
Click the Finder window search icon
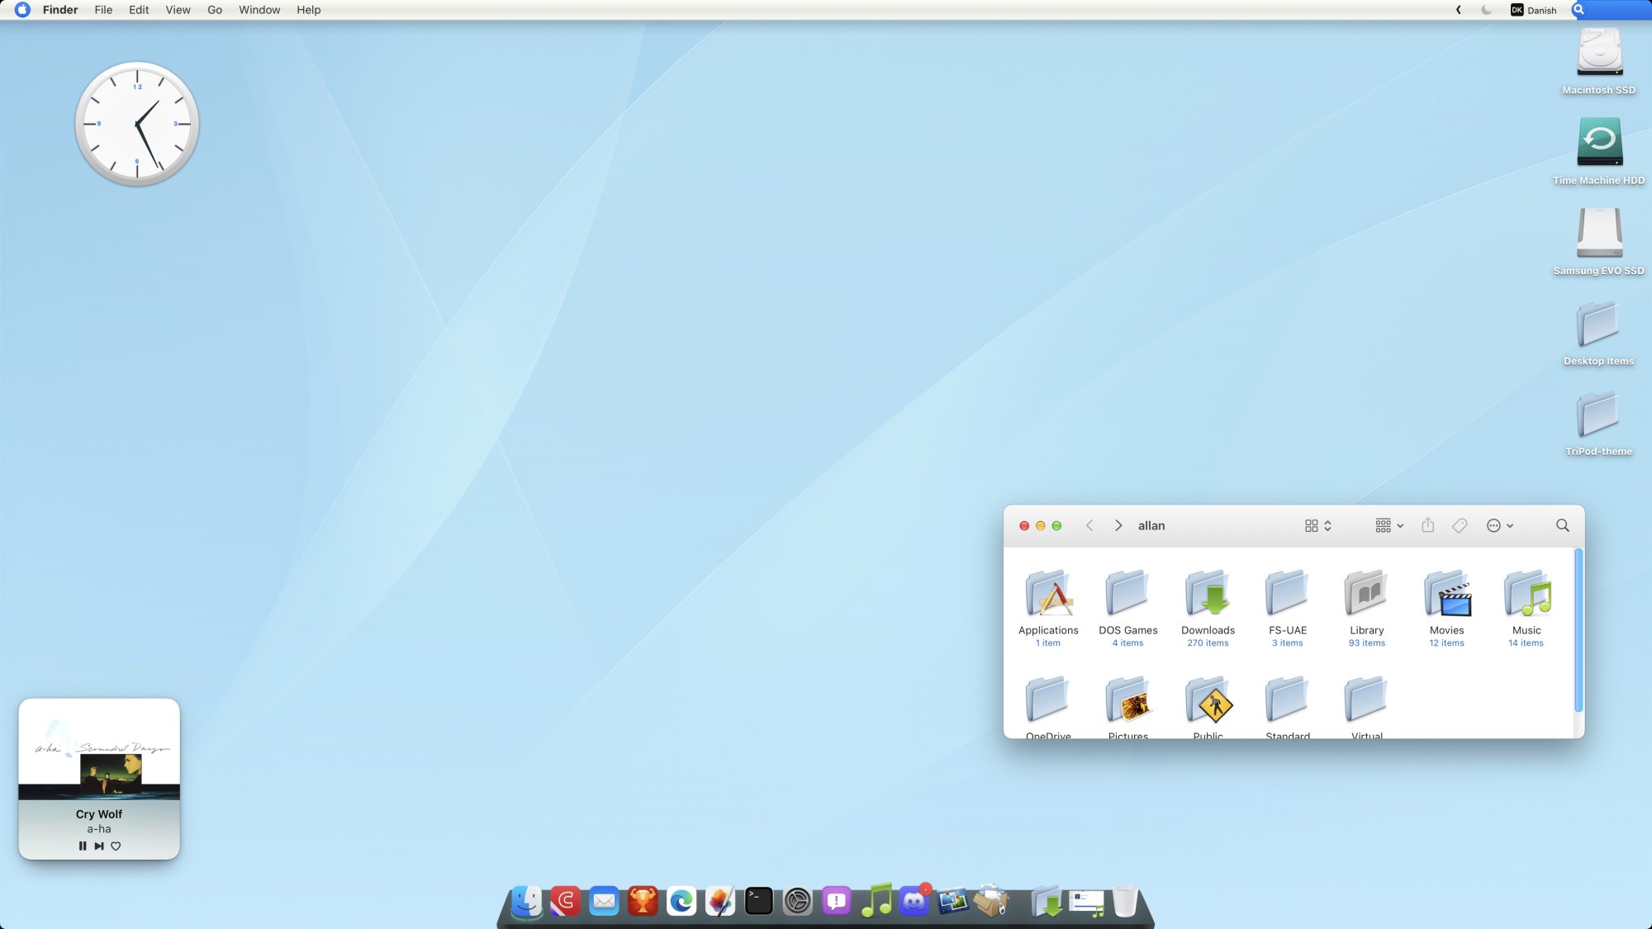click(x=1562, y=526)
